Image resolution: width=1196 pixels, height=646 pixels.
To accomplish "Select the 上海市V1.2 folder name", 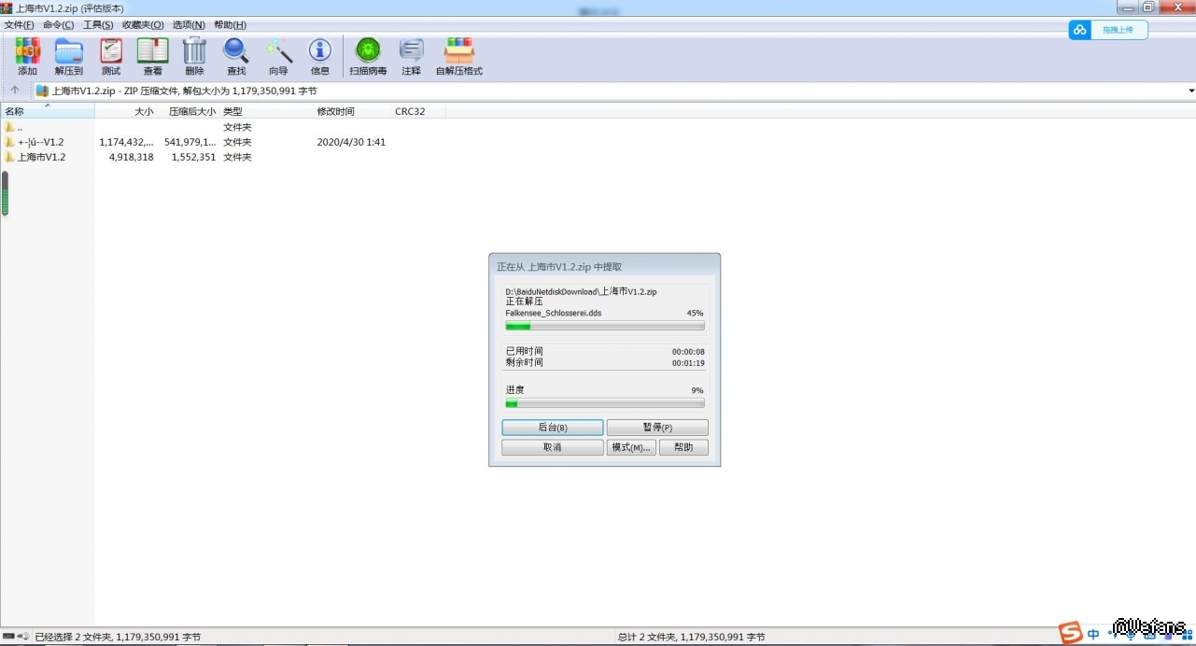I will 42,157.
